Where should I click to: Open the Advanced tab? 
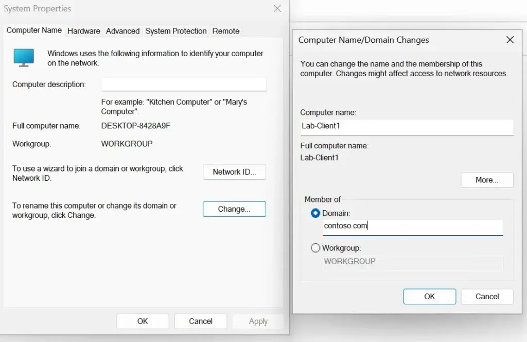(122, 31)
